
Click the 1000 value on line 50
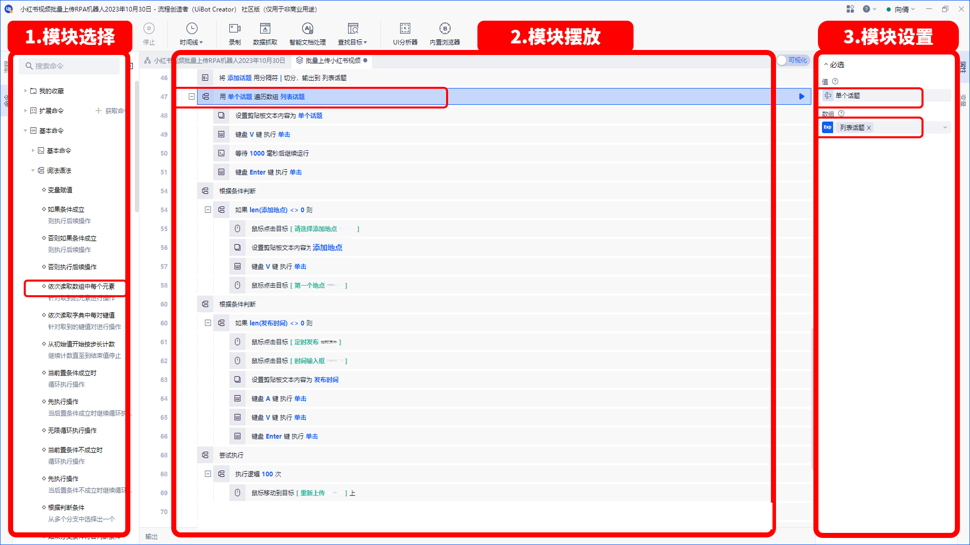(257, 153)
